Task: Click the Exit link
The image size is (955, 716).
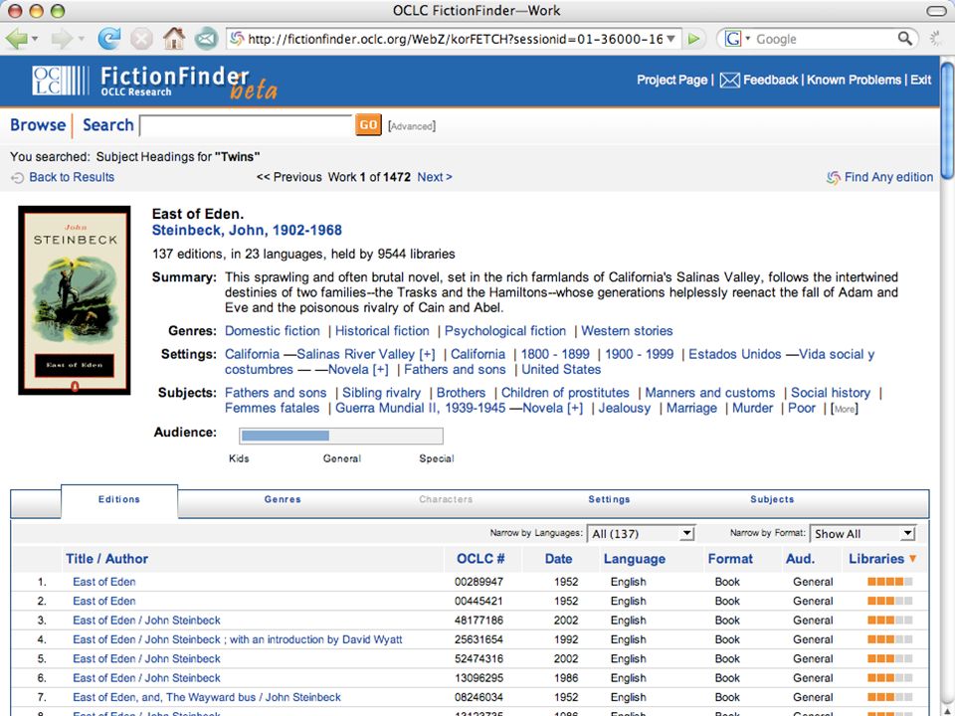Action: pyautogui.click(x=921, y=80)
